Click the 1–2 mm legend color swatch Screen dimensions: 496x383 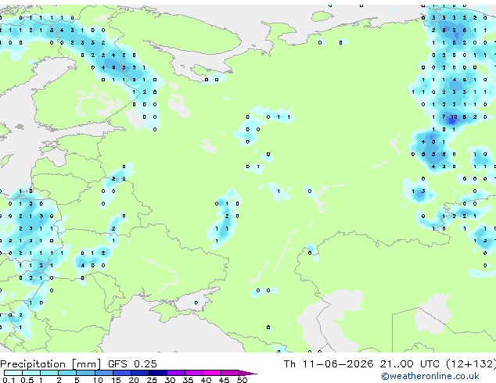(49, 373)
